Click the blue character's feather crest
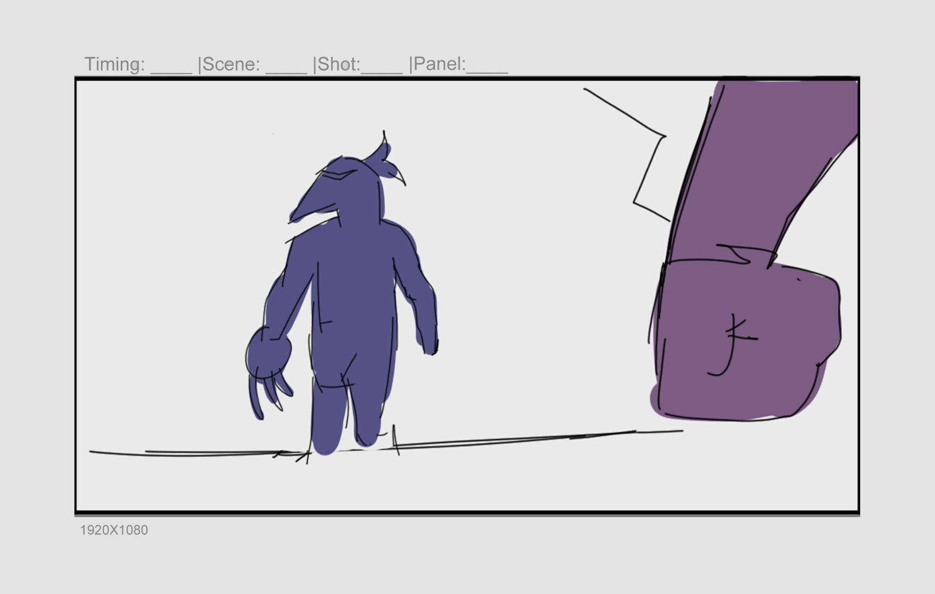This screenshot has width=935, height=594. click(x=385, y=156)
